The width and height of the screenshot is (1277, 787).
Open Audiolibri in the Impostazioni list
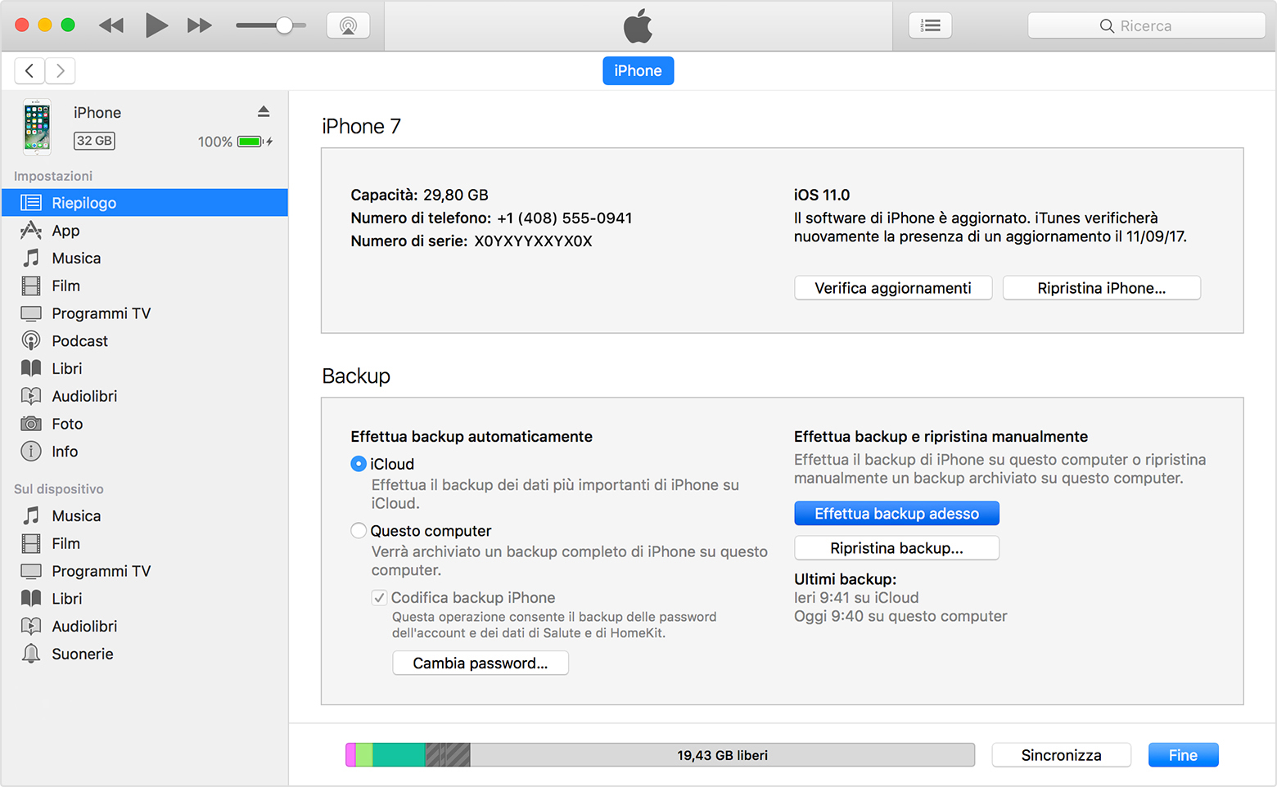coord(84,396)
